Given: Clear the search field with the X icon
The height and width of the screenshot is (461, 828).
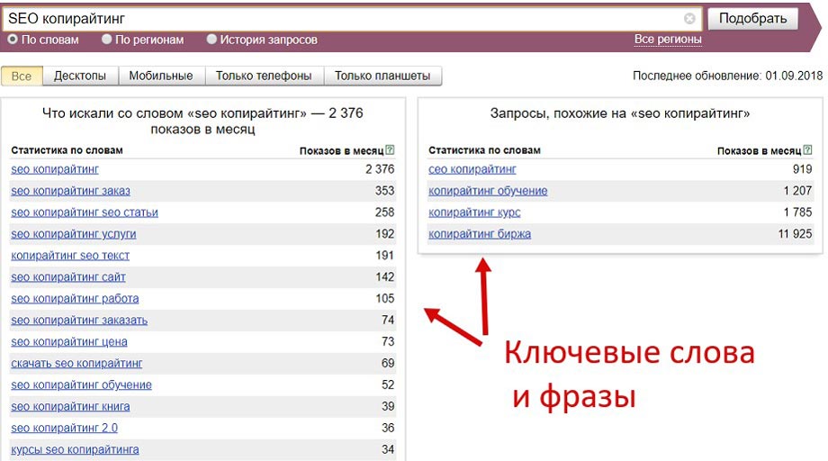Looking at the screenshot, I should [x=689, y=19].
